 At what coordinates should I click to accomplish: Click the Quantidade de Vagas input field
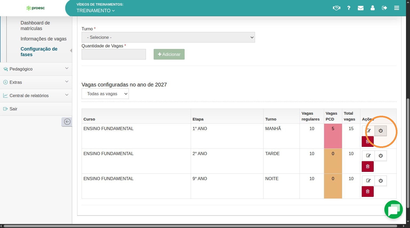pos(114,54)
